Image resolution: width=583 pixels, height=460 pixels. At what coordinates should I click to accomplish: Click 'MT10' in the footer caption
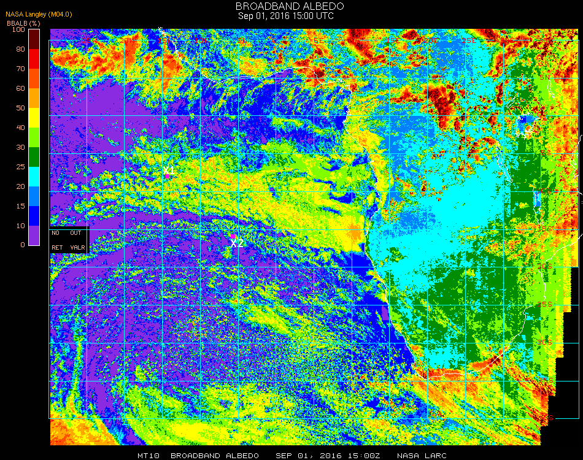click(149, 456)
